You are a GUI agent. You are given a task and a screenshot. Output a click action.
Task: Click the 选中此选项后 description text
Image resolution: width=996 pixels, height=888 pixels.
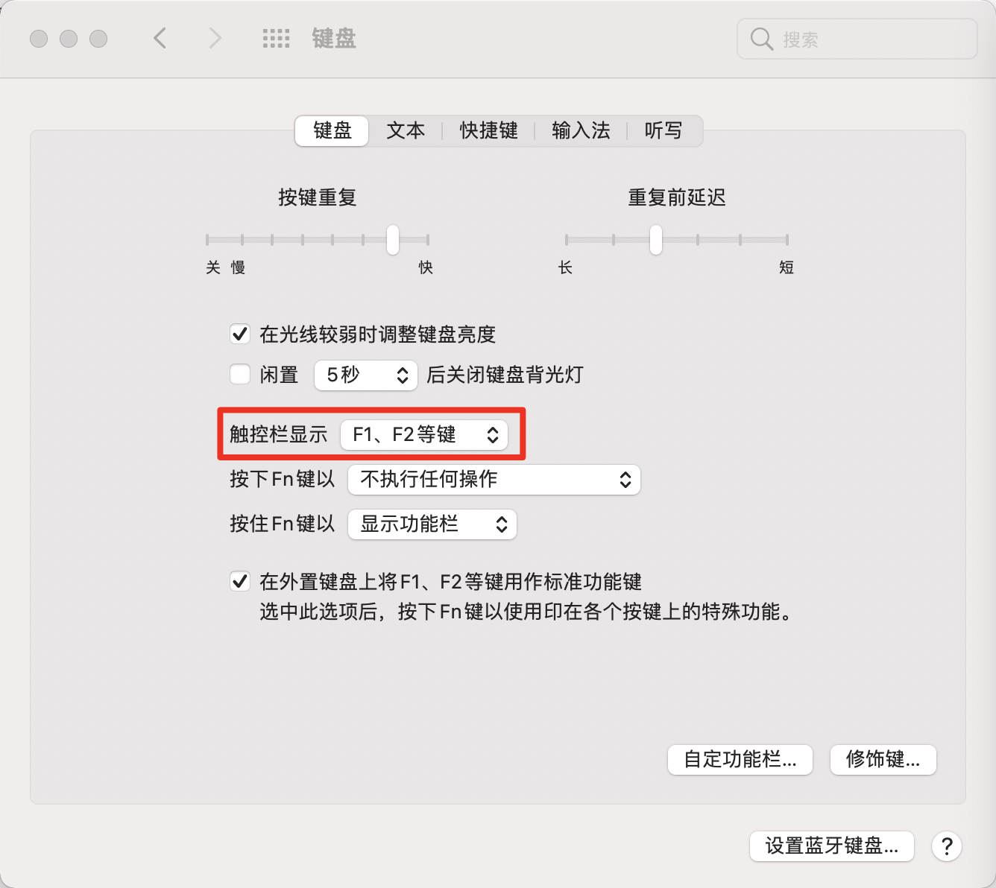pos(526,612)
